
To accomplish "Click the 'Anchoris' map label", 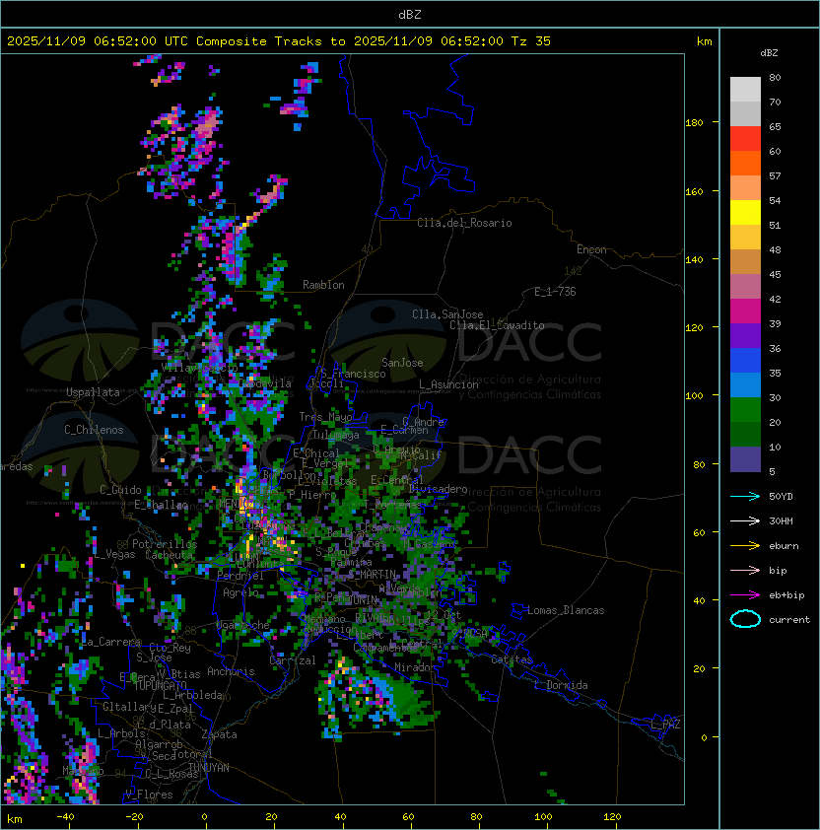I will pos(231,671).
